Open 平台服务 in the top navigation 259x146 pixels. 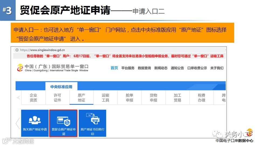128,68
